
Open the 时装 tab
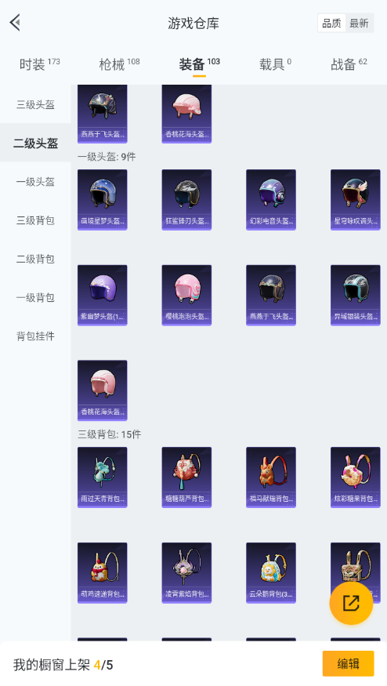[39, 64]
